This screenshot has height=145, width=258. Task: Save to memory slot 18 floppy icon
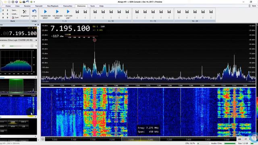click(195, 12)
